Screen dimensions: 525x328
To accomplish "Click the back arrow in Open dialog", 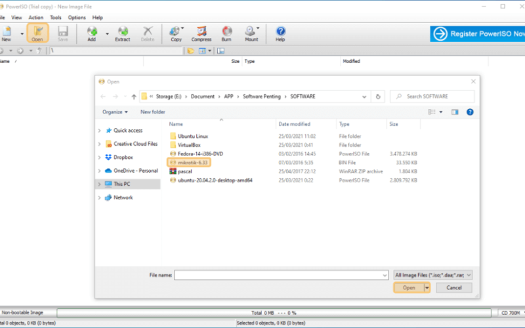I will tap(103, 96).
